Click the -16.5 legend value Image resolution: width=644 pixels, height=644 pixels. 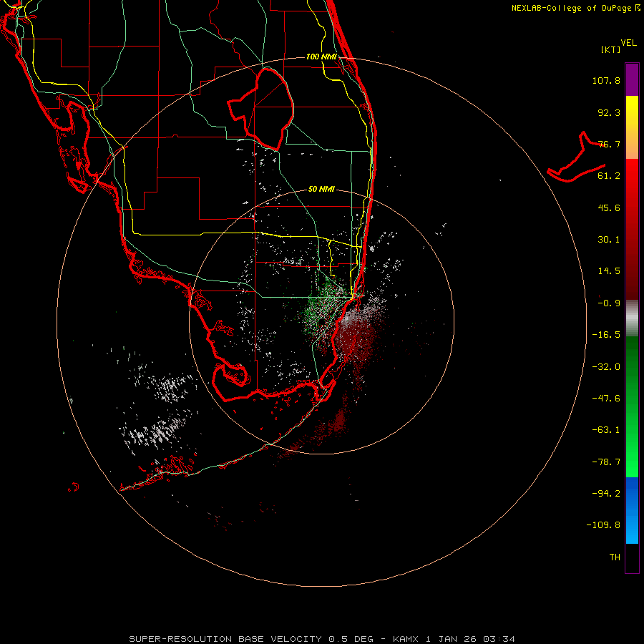606,335
